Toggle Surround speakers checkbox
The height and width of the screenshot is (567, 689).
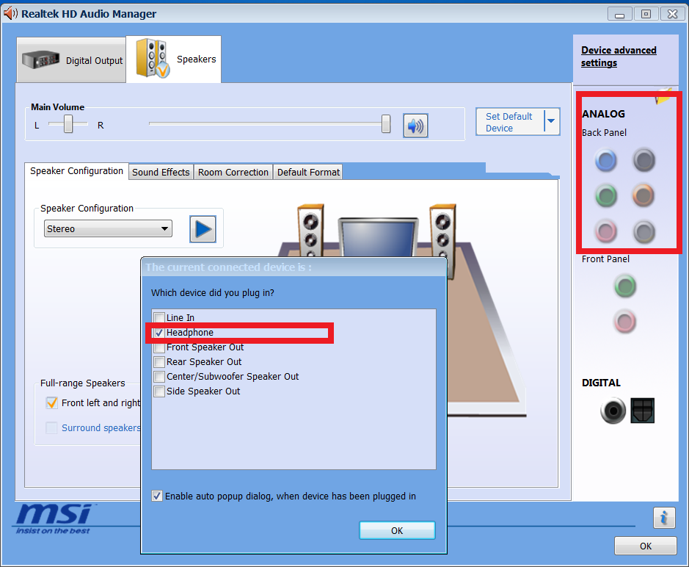pyautogui.click(x=51, y=427)
